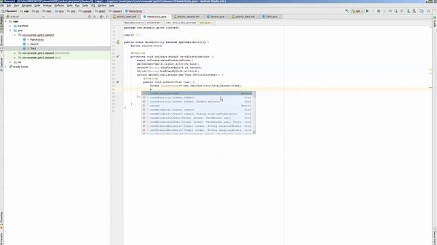This screenshot has width=437, height=245.
Task: Collapse the java folder
Action: pyautogui.click(x=10, y=30)
